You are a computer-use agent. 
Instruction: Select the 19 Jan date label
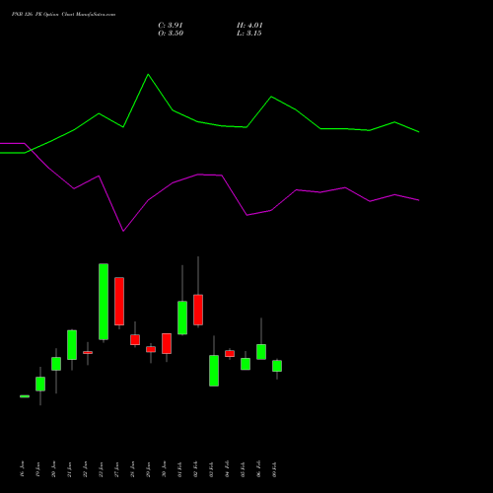click(37, 469)
